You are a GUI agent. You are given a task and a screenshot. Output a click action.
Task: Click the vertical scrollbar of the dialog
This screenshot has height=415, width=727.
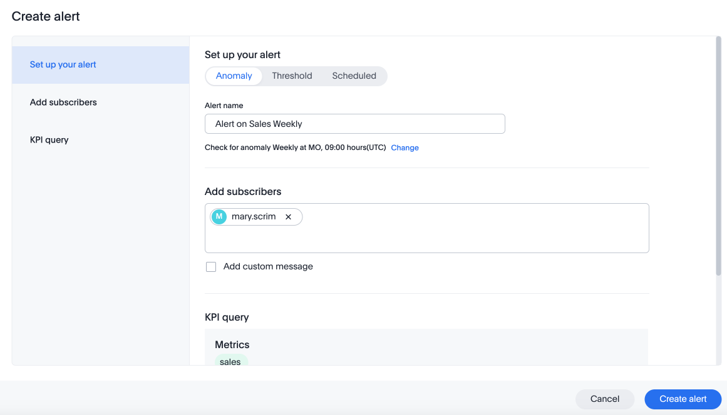pos(718,156)
